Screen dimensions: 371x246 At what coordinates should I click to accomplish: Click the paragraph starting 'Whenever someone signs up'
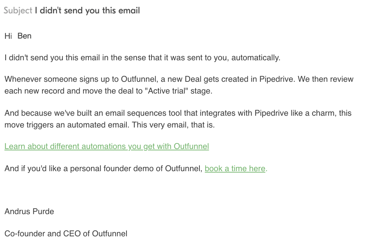(x=179, y=85)
